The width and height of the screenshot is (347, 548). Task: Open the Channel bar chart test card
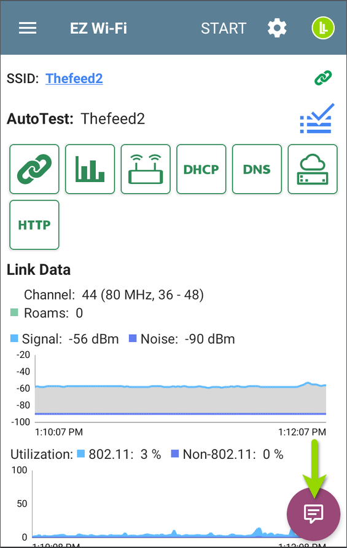pos(90,169)
